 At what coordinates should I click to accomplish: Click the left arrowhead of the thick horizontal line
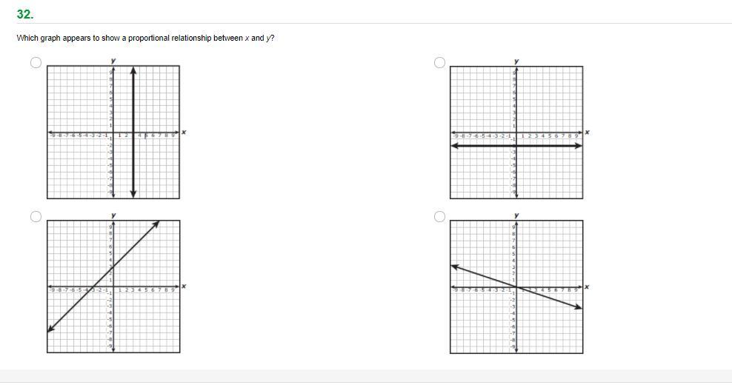(455, 146)
